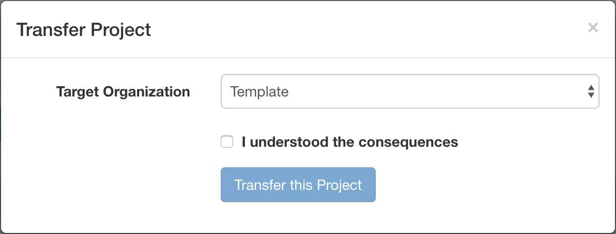Select the Template value in the combo box
Viewport: 616px width, 234px height.
[259, 92]
